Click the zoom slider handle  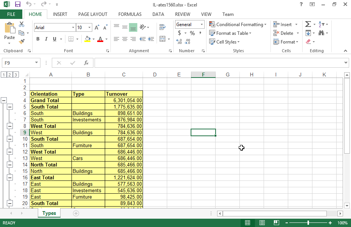[x=308, y=223]
